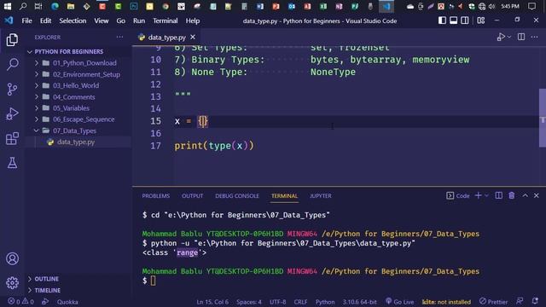Select the data_type.py editor tab

point(166,38)
